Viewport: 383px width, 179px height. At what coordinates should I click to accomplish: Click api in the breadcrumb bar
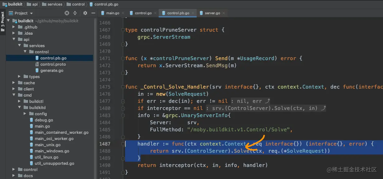pyautogui.click(x=32, y=4)
